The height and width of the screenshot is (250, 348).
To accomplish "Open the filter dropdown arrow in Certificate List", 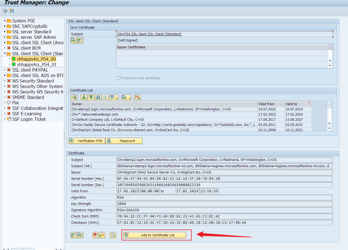I will click(117, 98).
